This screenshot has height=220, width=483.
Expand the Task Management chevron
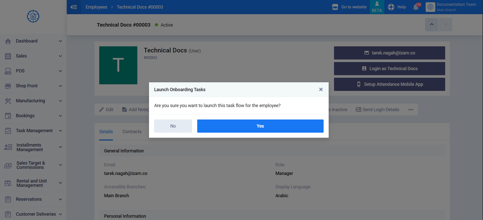pos(60,131)
